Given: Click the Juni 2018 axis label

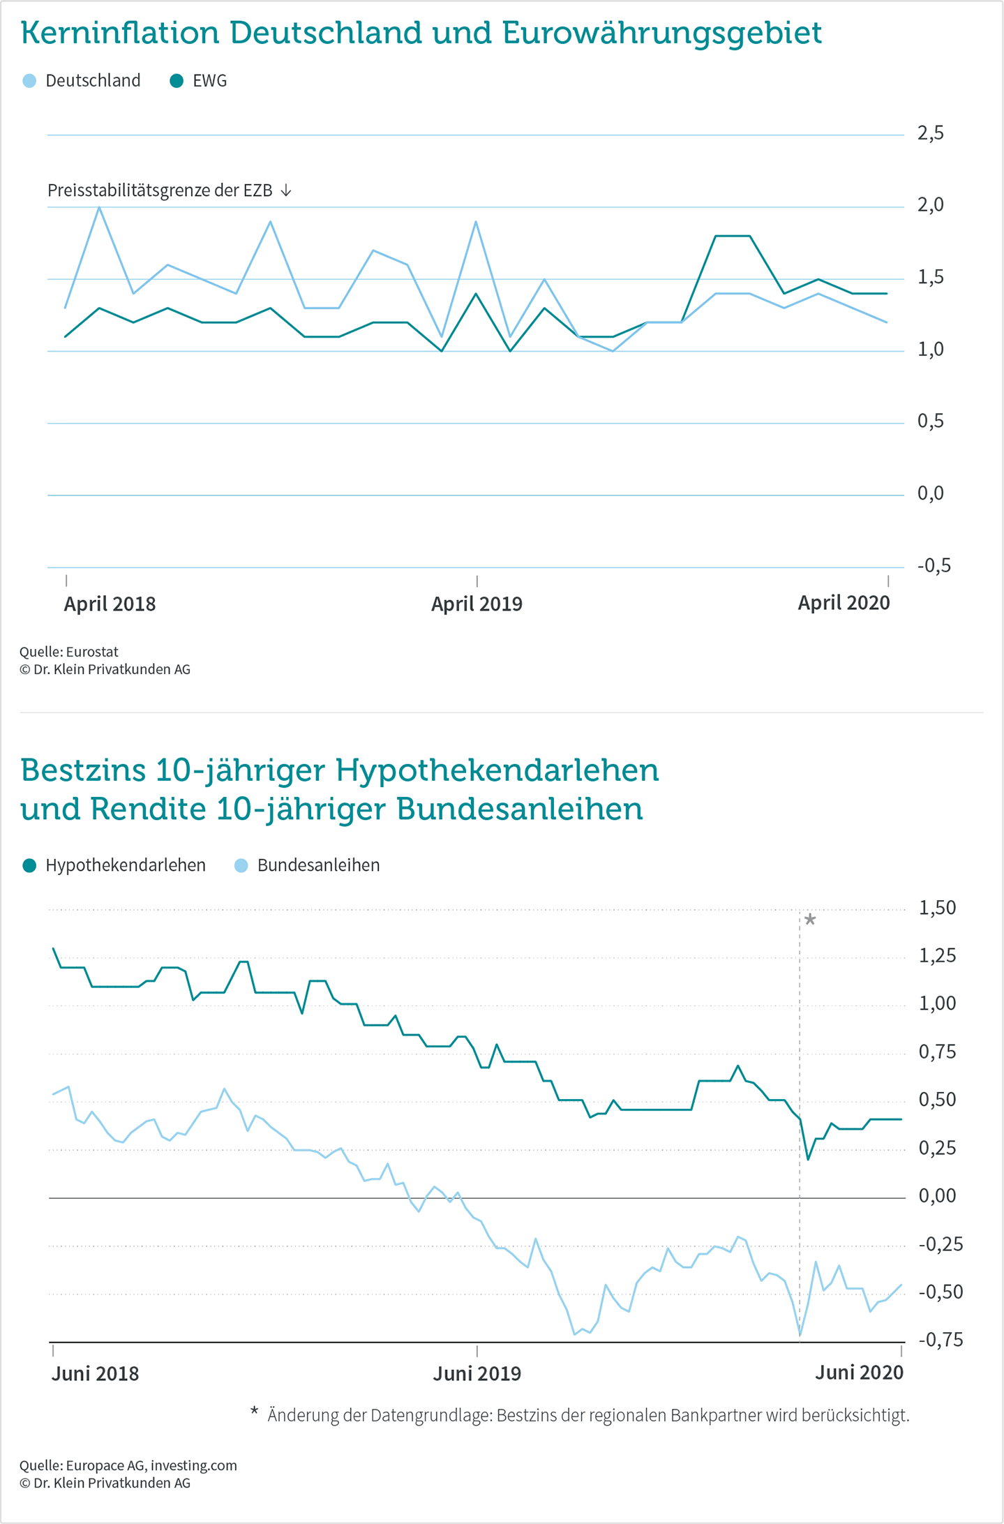Looking at the screenshot, I should [x=96, y=1373].
